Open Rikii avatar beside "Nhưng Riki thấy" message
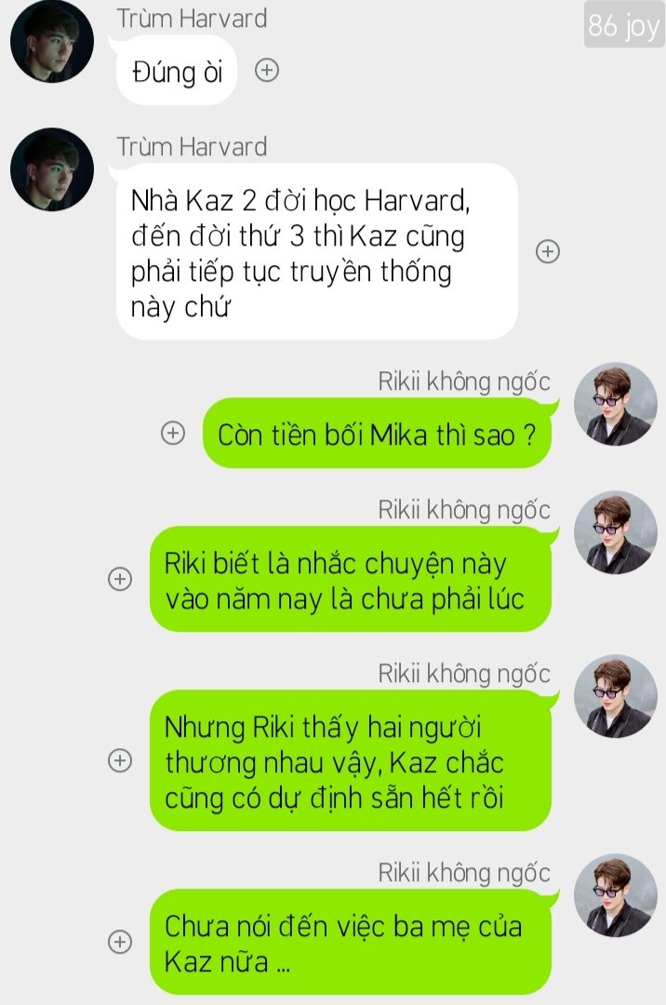This screenshot has height=1005, width=666. click(x=616, y=696)
